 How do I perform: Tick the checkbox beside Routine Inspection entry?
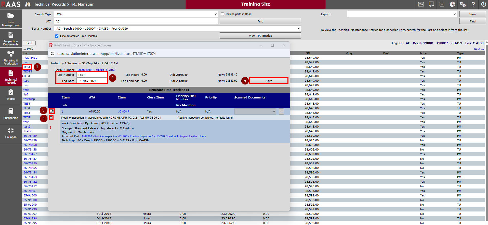pos(51,118)
